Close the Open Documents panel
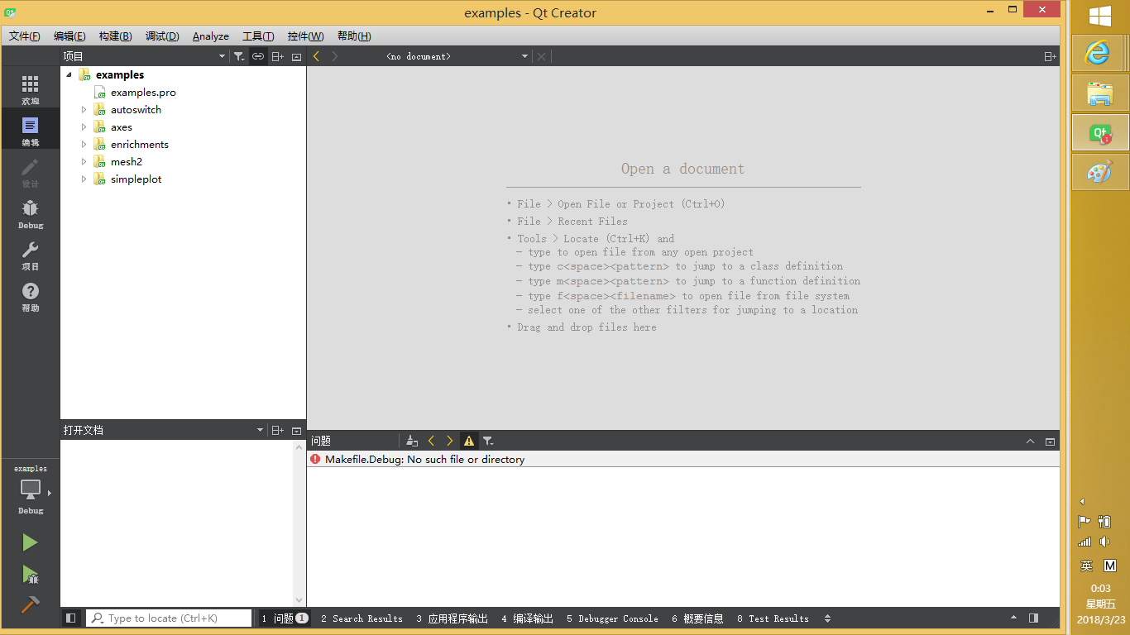Image resolution: width=1130 pixels, height=635 pixels. [x=297, y=430]
